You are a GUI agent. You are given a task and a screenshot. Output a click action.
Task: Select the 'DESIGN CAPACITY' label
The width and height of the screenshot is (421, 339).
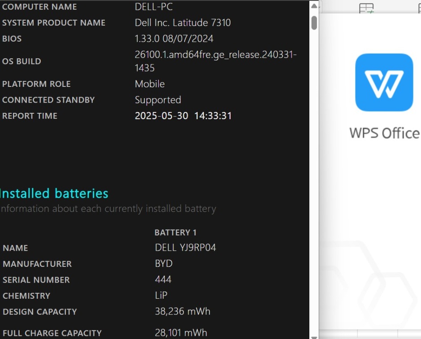tap(40, 312)
